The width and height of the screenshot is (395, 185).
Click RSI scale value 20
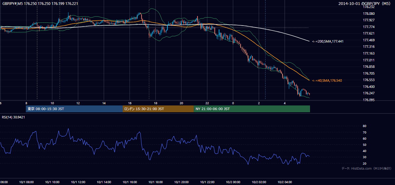click(364, 163)
